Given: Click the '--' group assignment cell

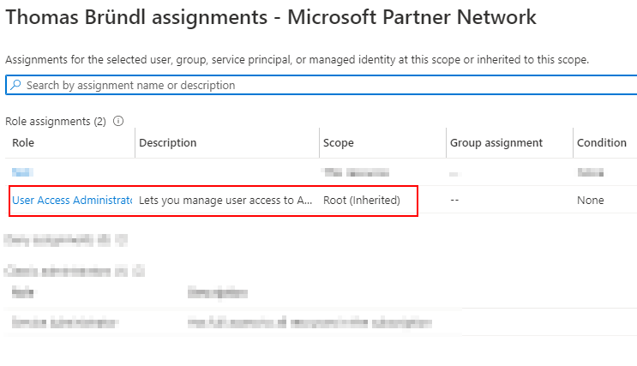Looking at the screenshot, I should pos(454,201).
